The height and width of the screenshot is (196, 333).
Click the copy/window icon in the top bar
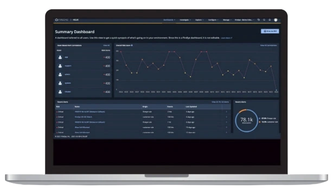(x=259, y=20)
